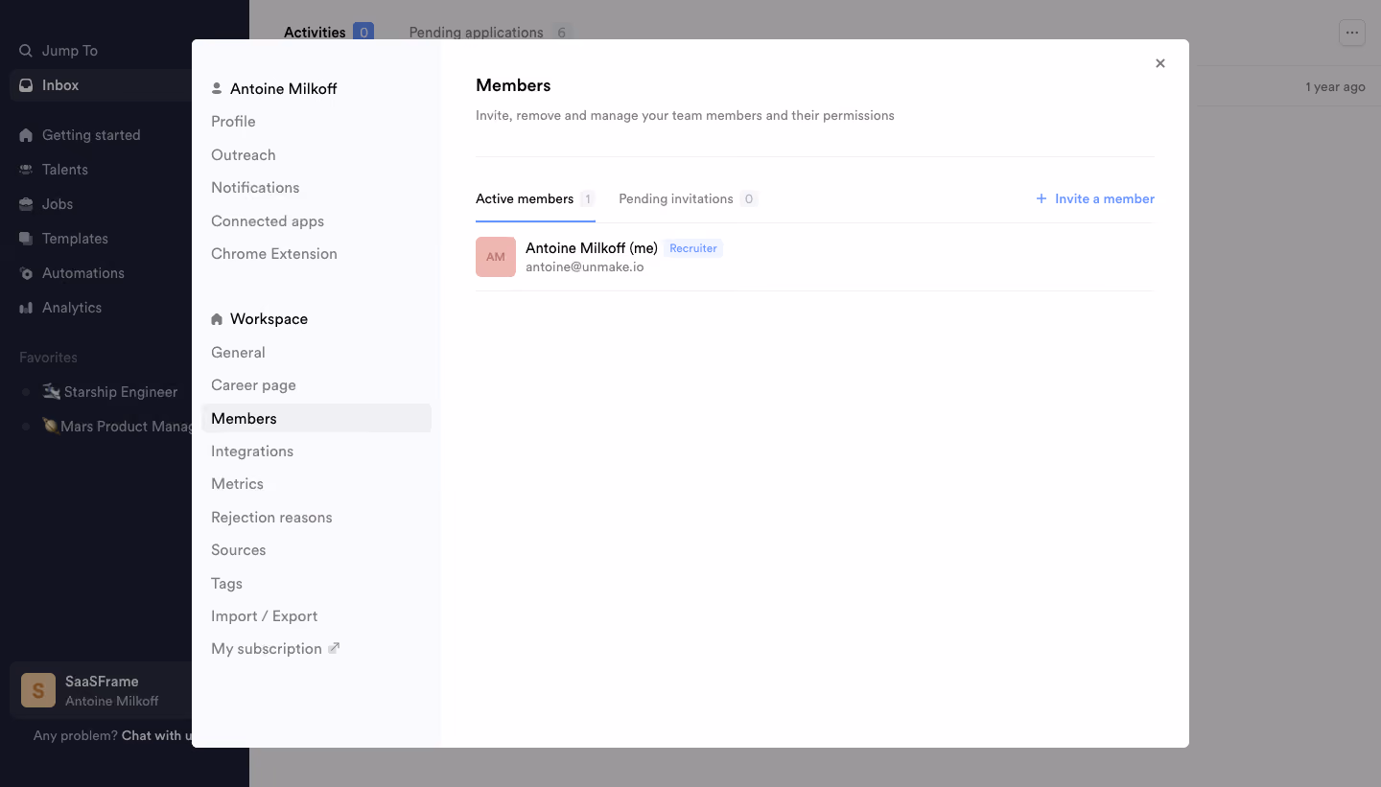This screenshot has height=787, width=1381.
Task: Open Tags settings
Action: tap(226, 584)
